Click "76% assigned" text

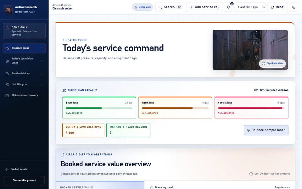(x=150, y=113)
